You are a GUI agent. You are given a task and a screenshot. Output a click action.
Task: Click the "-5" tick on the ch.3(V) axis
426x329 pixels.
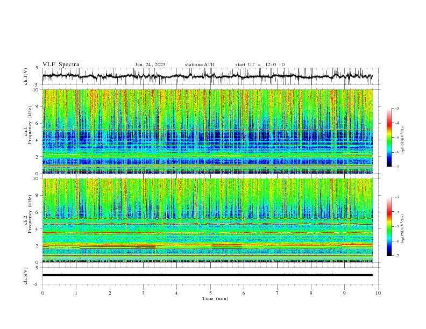point(36,284)
